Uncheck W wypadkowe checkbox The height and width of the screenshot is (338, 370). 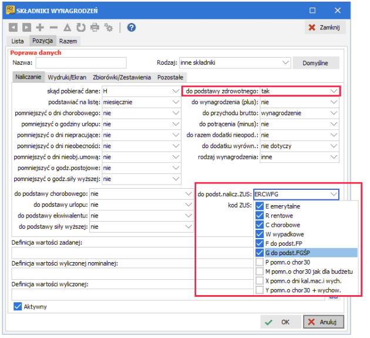click(x=260, y=234)
